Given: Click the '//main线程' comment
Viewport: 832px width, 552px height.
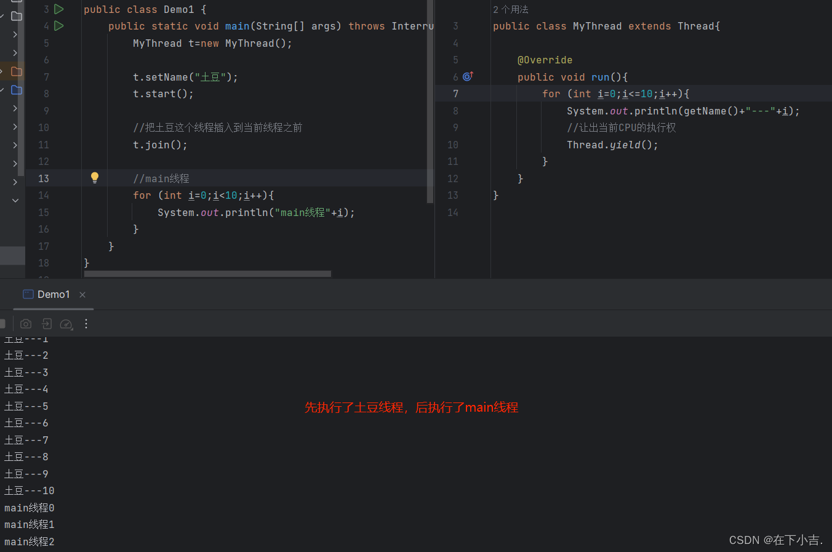Looking at the screenshot, I should tap(161, 178).
